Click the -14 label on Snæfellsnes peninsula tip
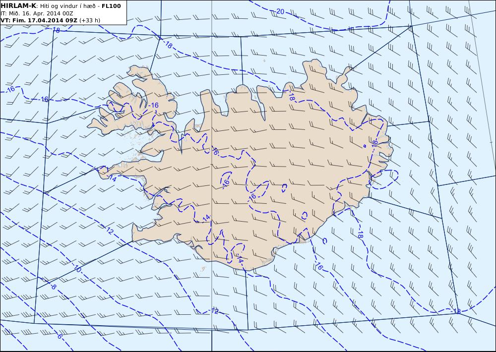 [112, 178]
